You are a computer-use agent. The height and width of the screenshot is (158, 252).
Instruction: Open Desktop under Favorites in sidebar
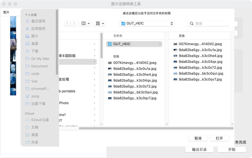coord(35,44)
